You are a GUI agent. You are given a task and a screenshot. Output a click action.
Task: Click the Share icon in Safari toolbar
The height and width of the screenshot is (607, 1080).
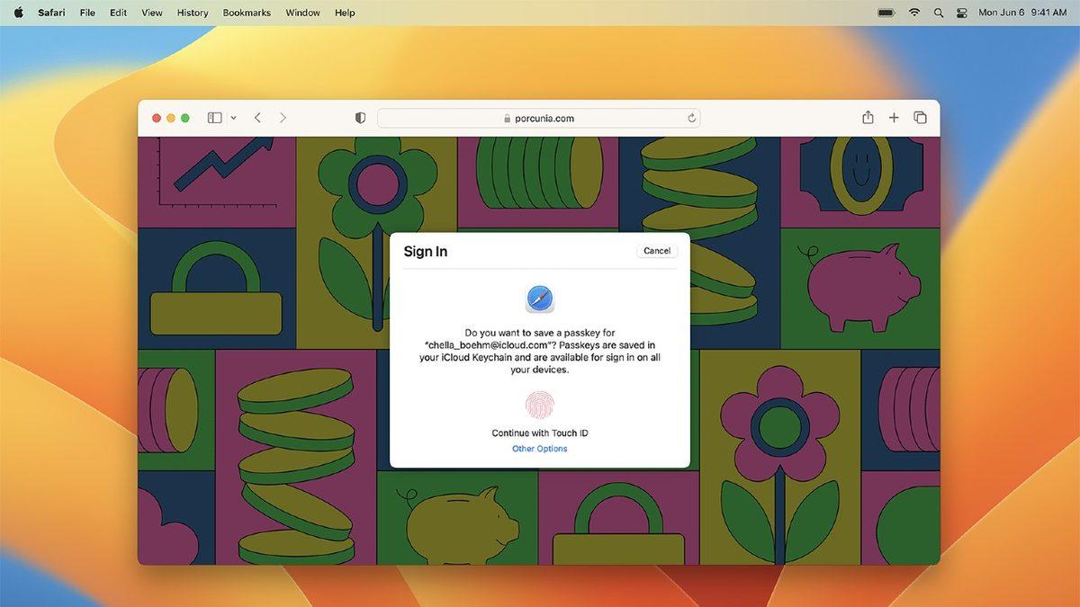click(x=868, y=117)
